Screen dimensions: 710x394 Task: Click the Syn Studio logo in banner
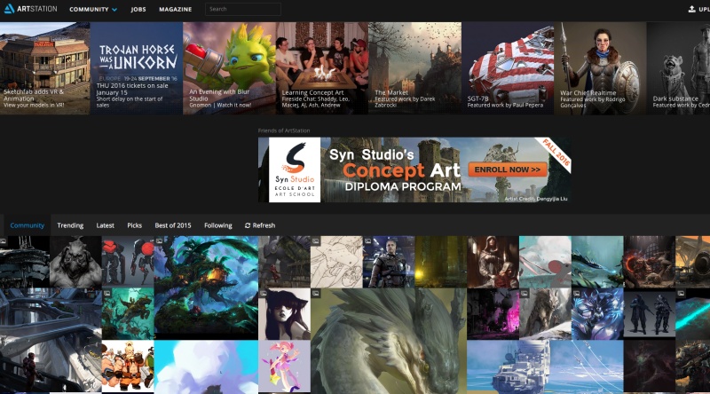(x=295, y=169)
